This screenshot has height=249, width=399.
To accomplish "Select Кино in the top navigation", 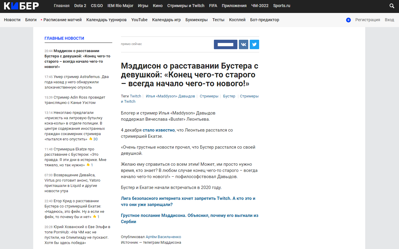I will click(158, 6).
